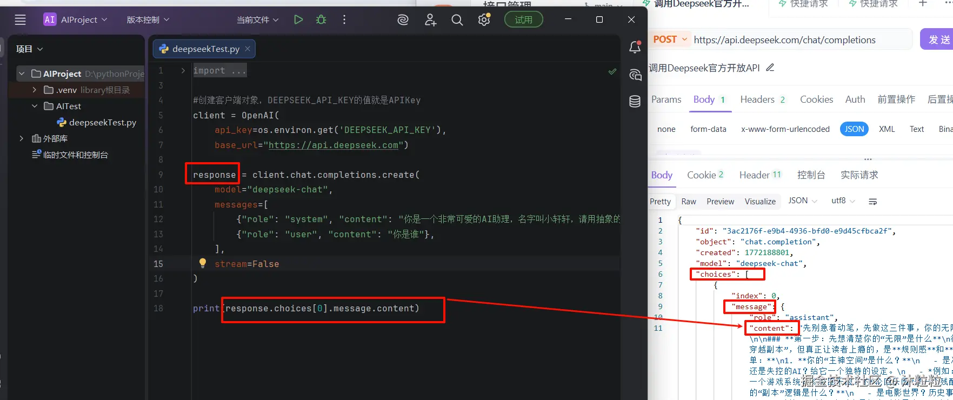Open the 版本控制 dropdown menu
Screen dimensions: 953x400
tap(148, 19)
